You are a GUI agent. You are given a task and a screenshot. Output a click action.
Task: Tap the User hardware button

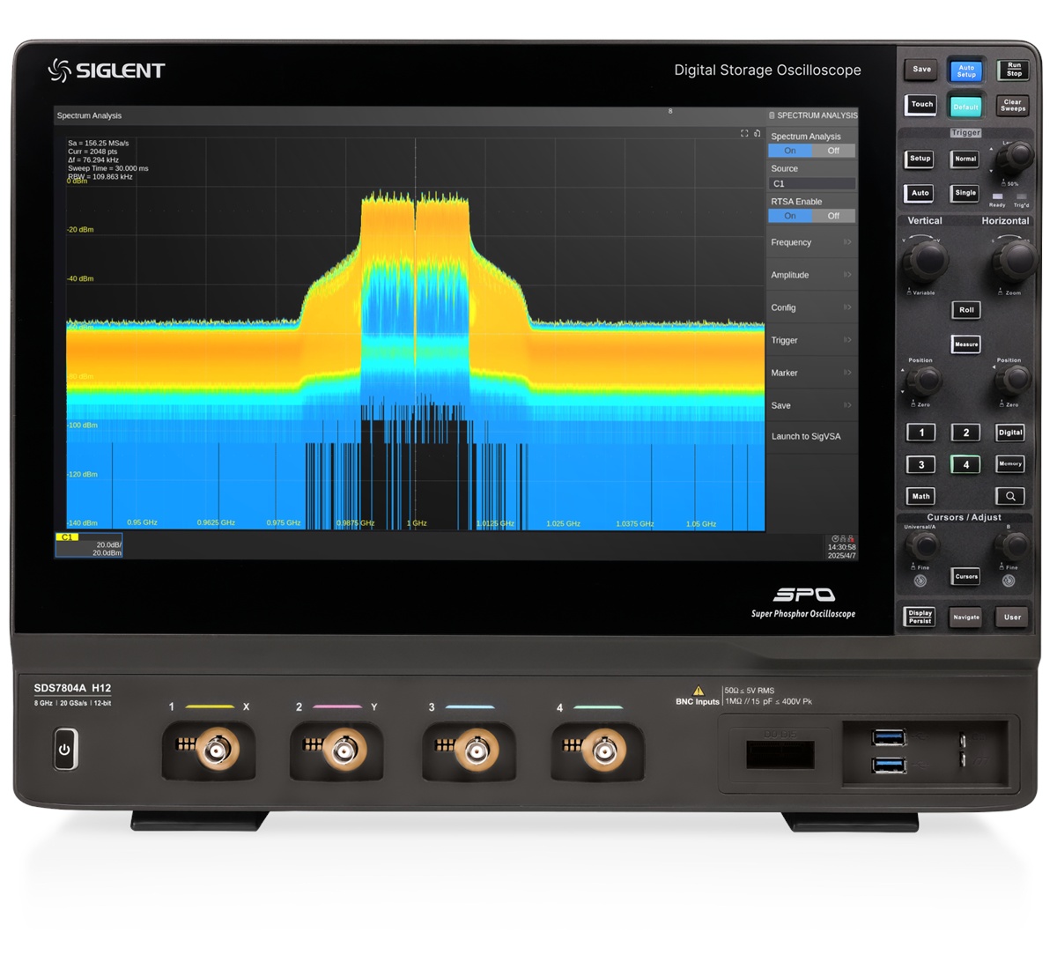tap(1012, 617)
